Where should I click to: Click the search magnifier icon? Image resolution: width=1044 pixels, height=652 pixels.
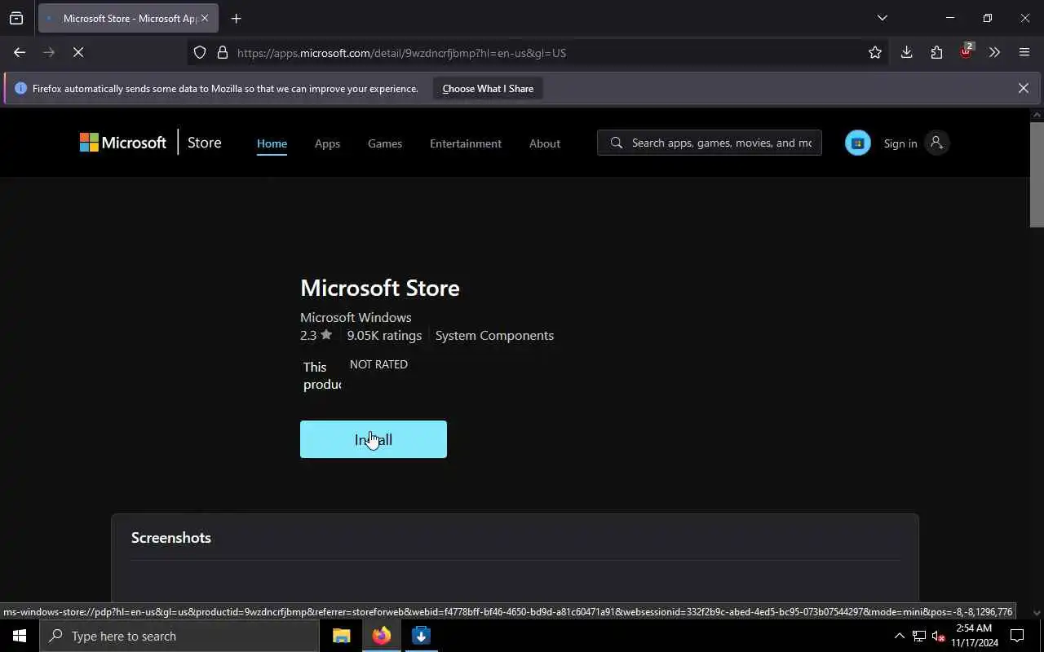click(x=616, y=143)
